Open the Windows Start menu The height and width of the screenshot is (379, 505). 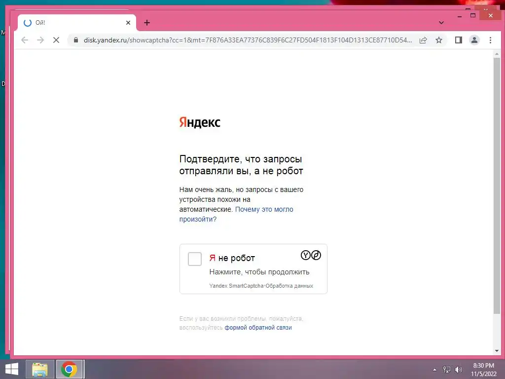(x=12, y=369)
